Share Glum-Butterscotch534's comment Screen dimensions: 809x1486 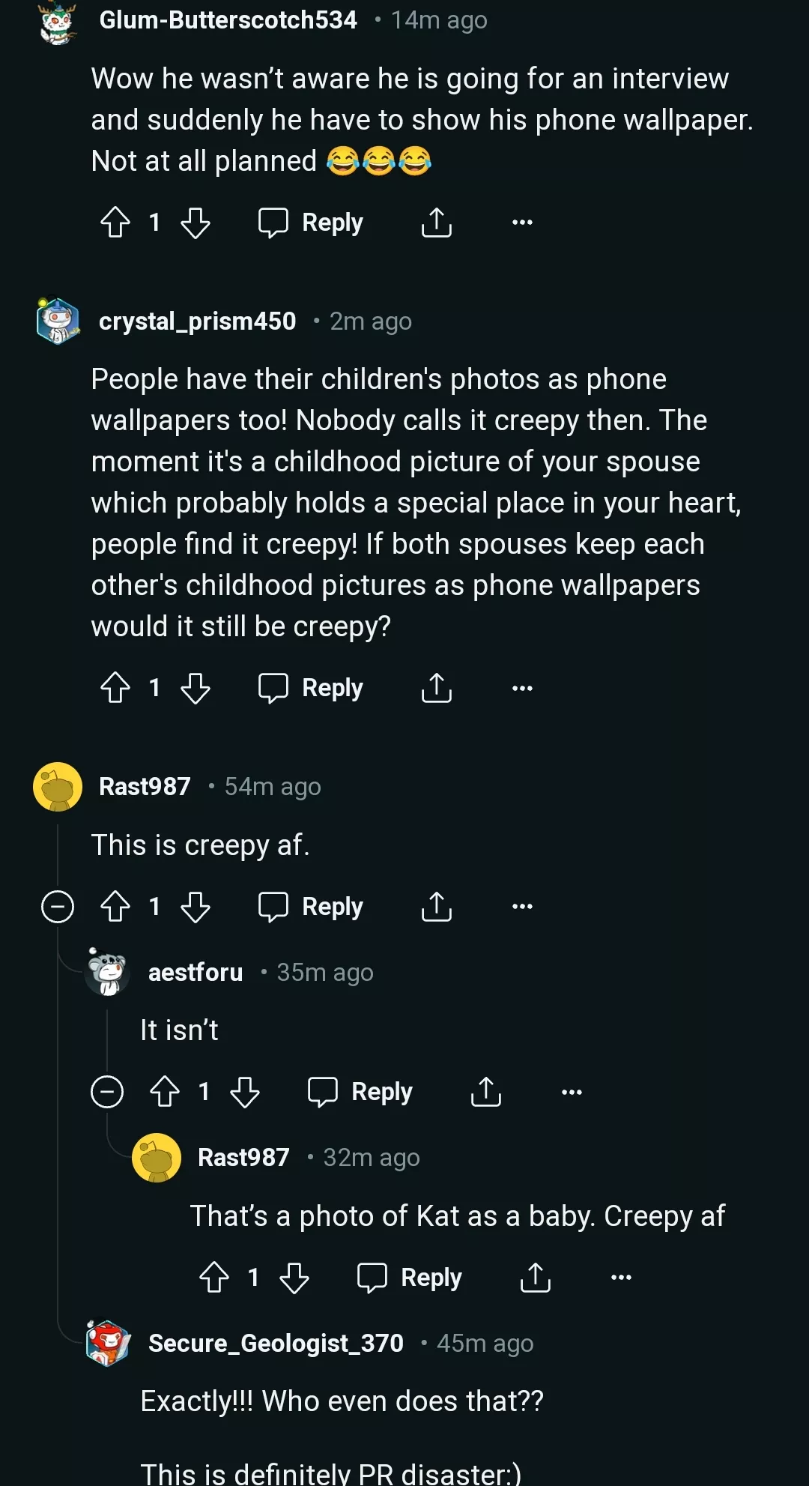[x=437, y=223]
